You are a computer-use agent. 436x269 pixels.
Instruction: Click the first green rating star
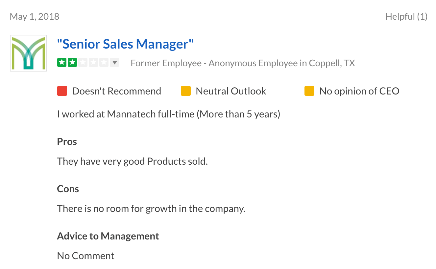[x=62, y=62]
